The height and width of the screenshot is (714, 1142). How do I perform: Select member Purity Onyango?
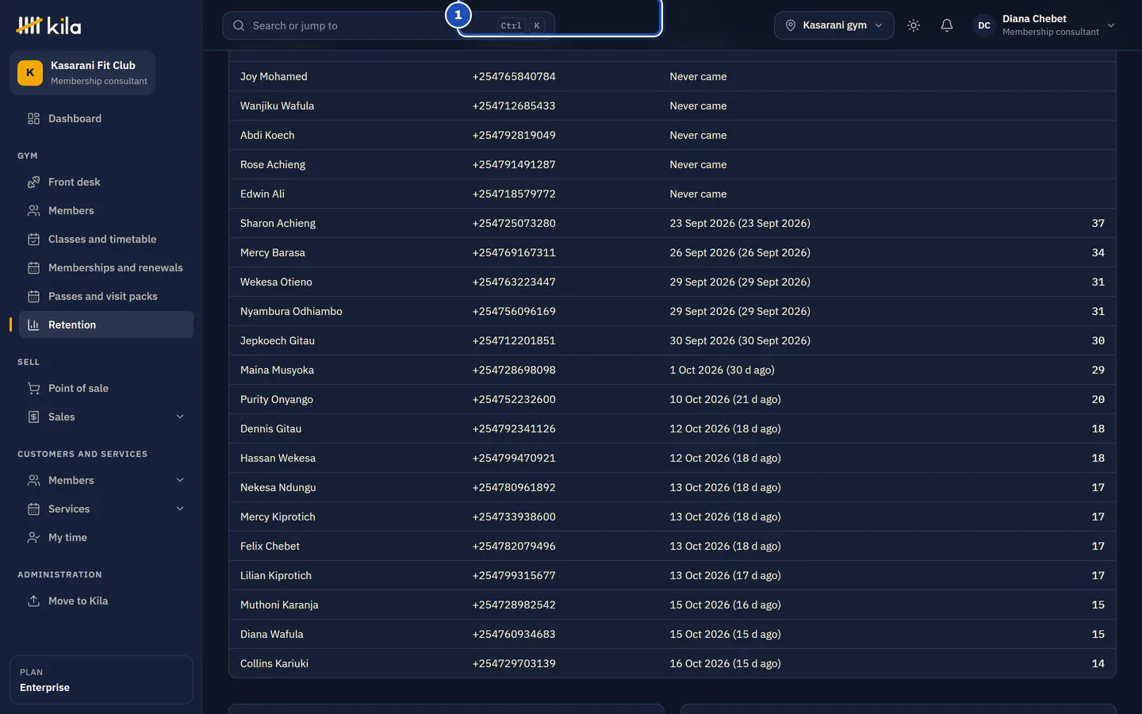277,399
